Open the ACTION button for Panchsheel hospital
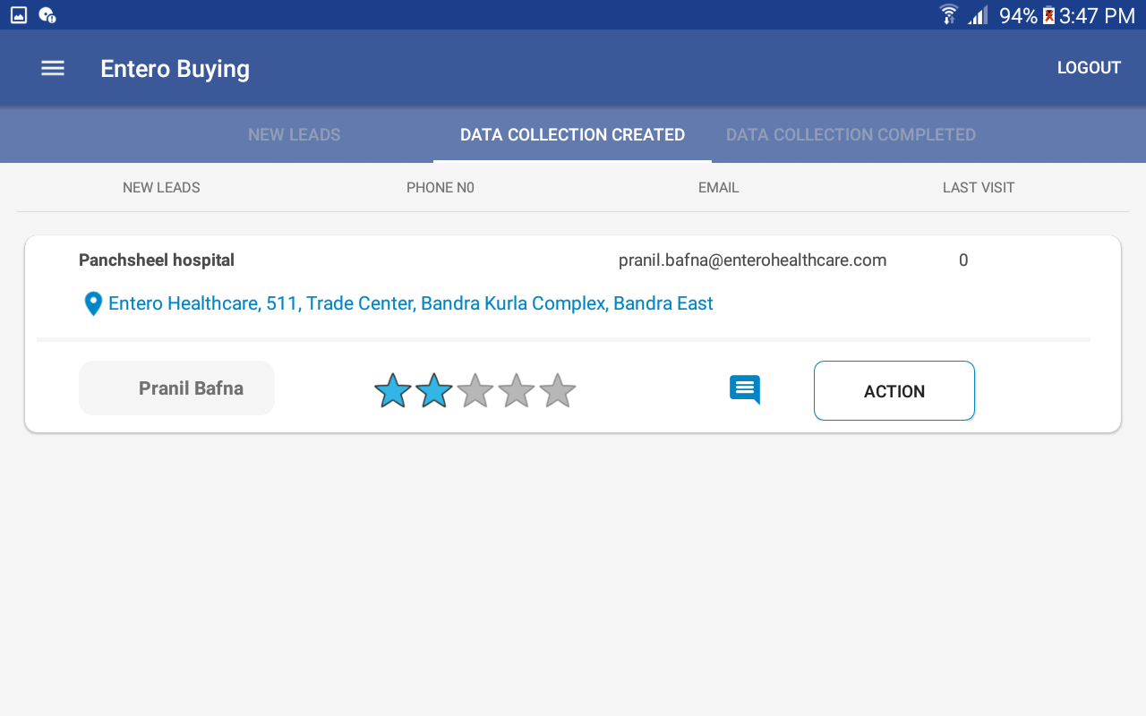 (x=894, y=391)
